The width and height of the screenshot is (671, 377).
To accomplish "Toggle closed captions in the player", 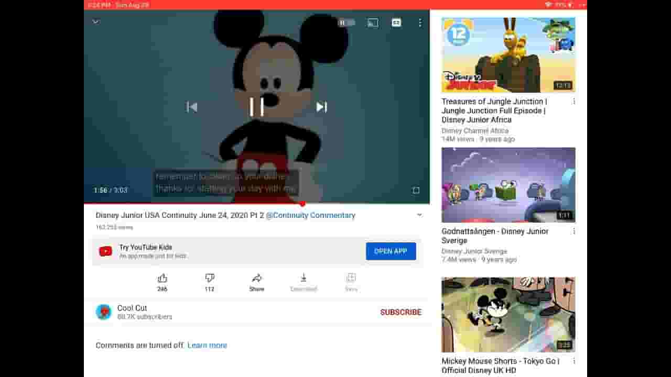I will point(396,23).
